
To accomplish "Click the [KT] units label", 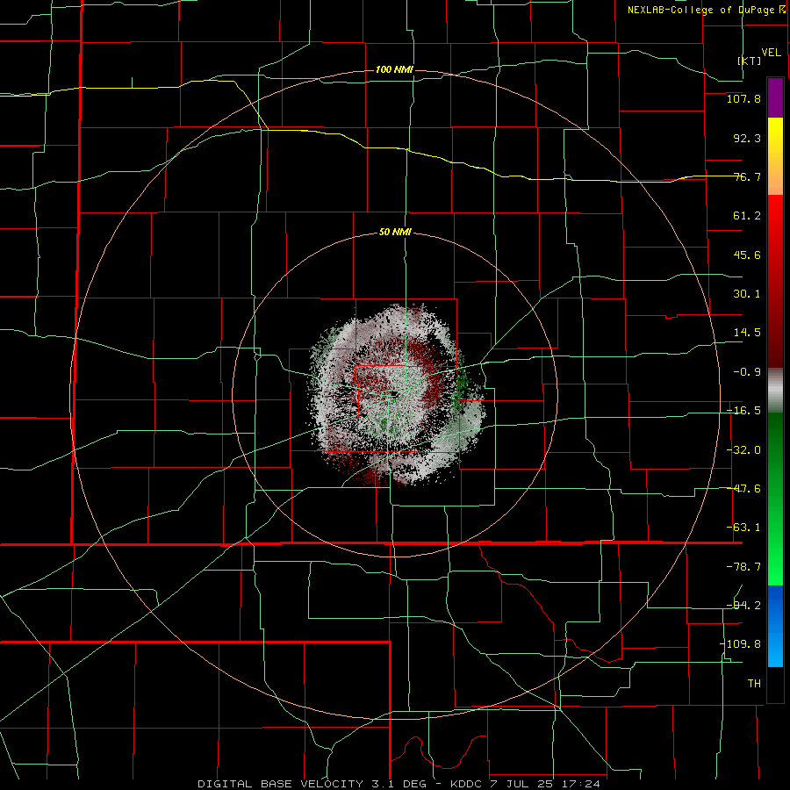I will (750, 61).
